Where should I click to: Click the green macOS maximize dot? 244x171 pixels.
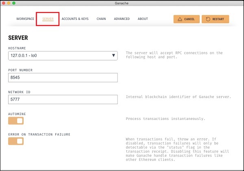[x=14, y=3]
